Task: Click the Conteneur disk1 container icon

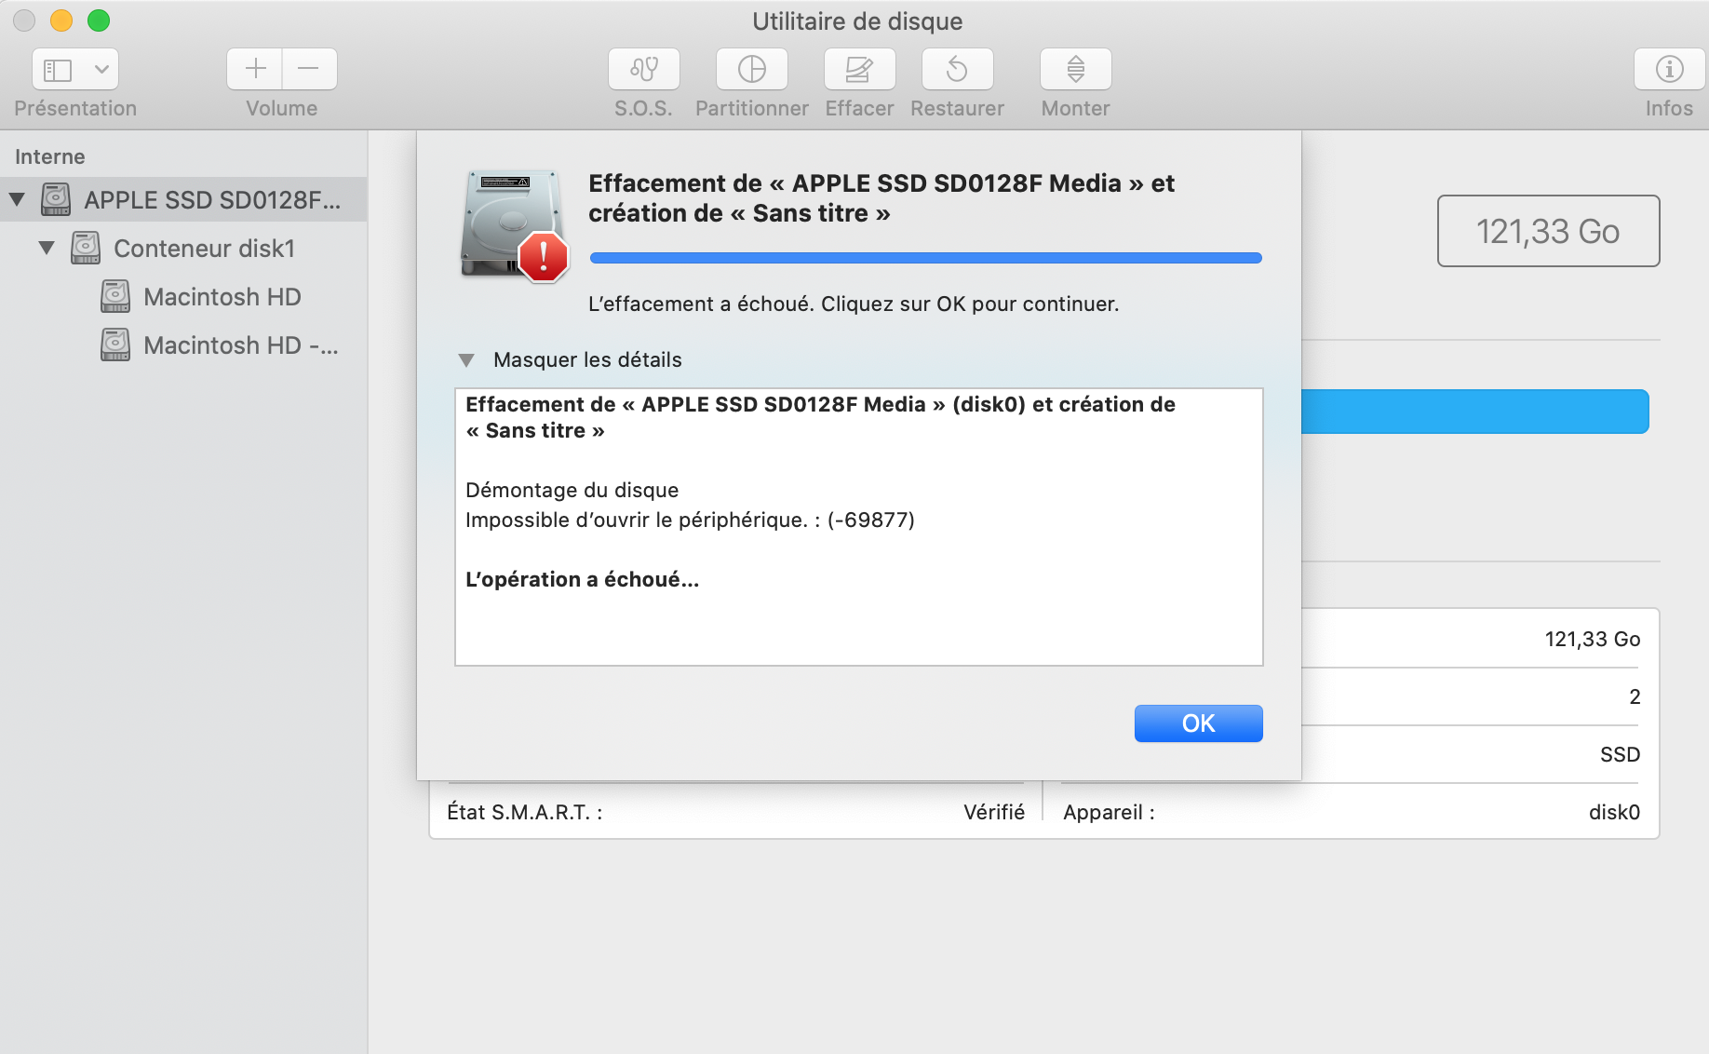Action: point(86,248)
